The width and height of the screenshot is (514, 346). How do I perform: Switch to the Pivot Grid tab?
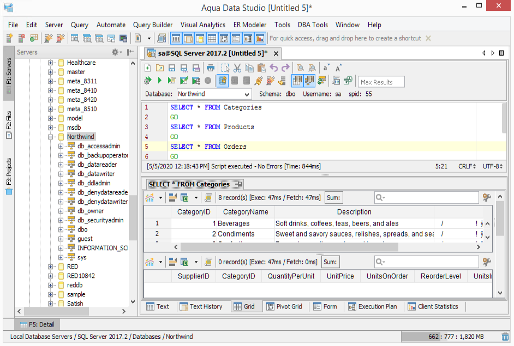click(x=284, y=306)
